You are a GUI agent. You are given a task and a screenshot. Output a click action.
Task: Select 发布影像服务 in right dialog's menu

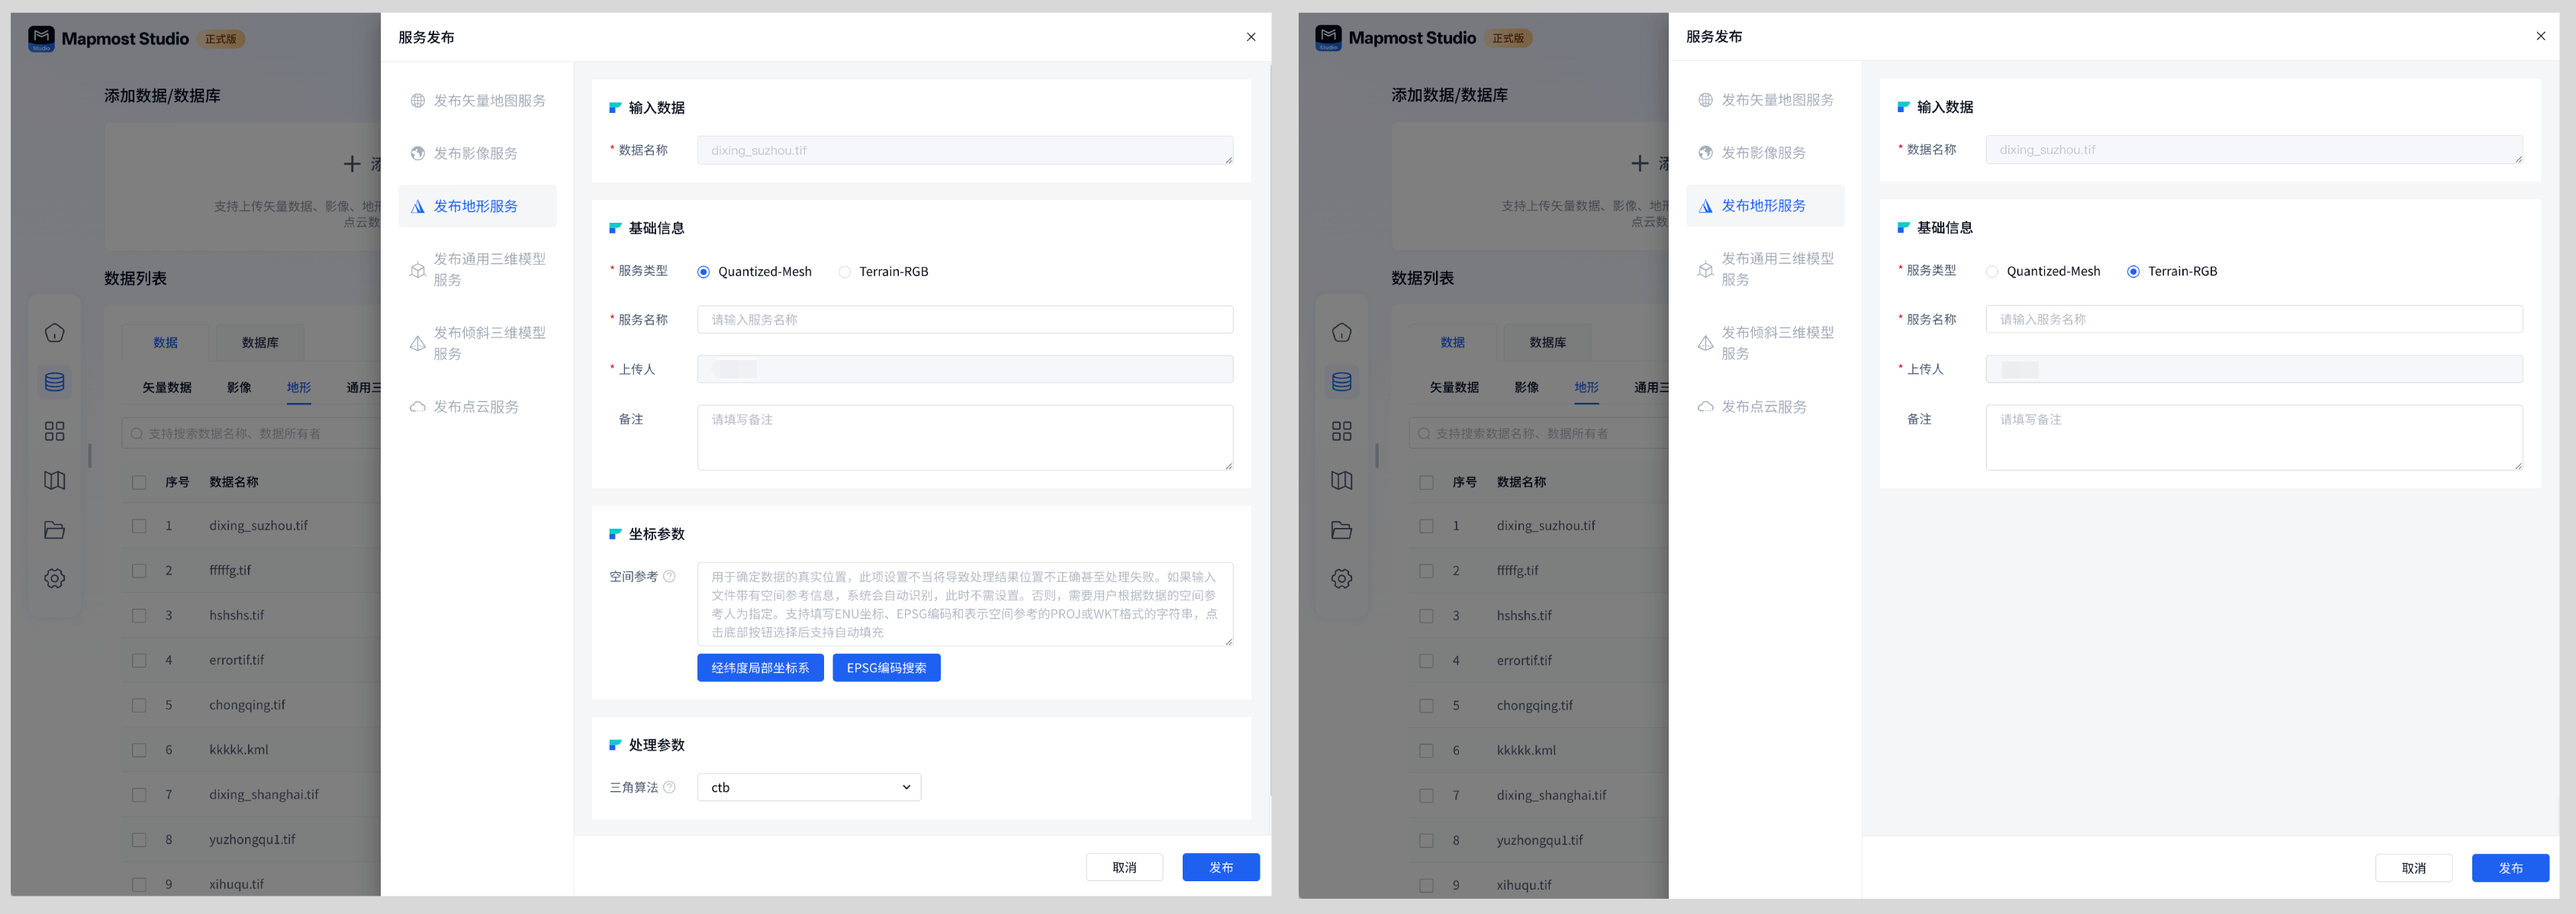pyautogui.click(x=1763, y=153)
